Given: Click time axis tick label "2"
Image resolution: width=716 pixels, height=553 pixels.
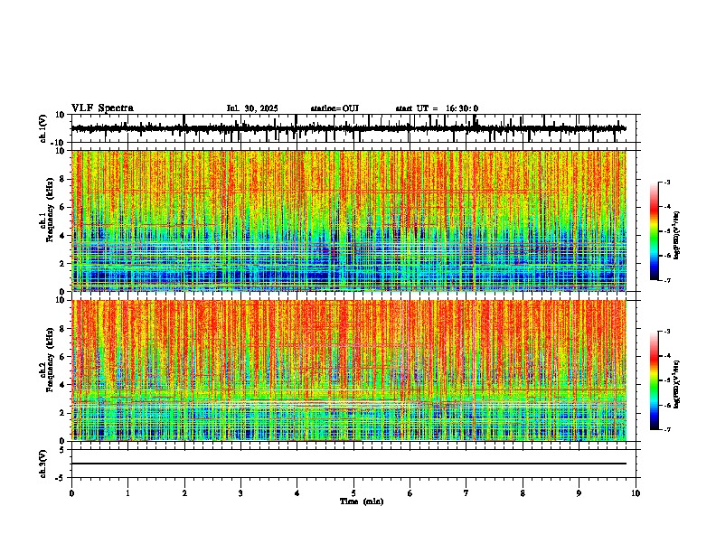Looking at the screenshot, I should click(184, 493).
